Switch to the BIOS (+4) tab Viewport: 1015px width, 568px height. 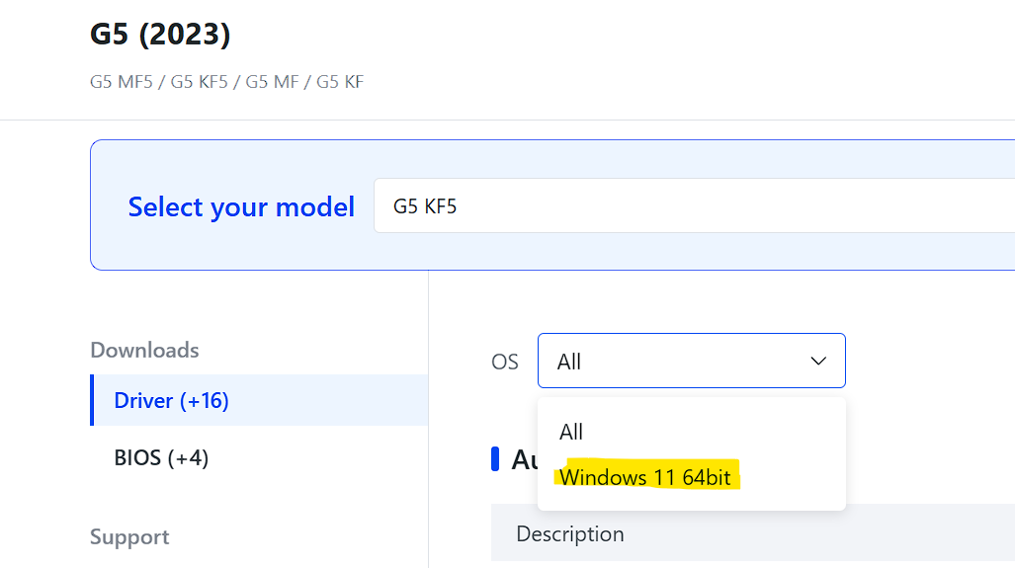click(162, 457)
